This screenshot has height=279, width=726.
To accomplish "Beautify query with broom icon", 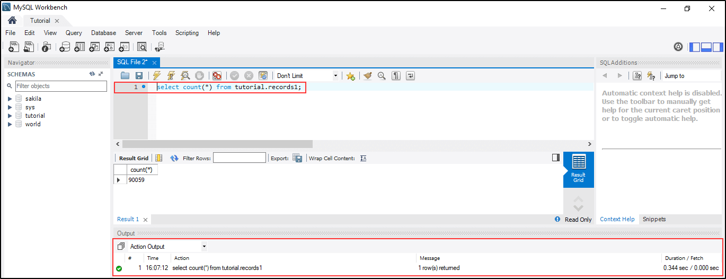I will (x=368, y=76).
